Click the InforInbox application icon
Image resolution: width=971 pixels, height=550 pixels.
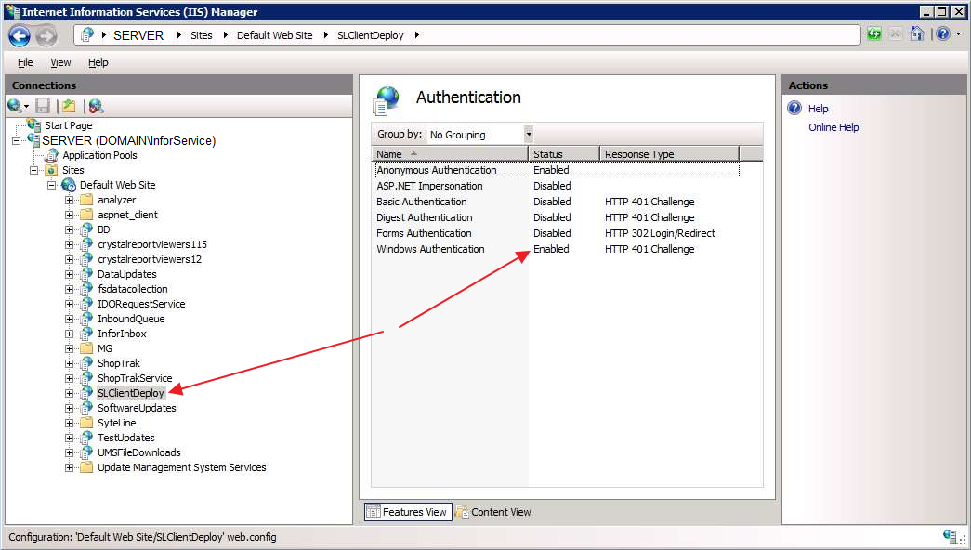click(86, 334)
